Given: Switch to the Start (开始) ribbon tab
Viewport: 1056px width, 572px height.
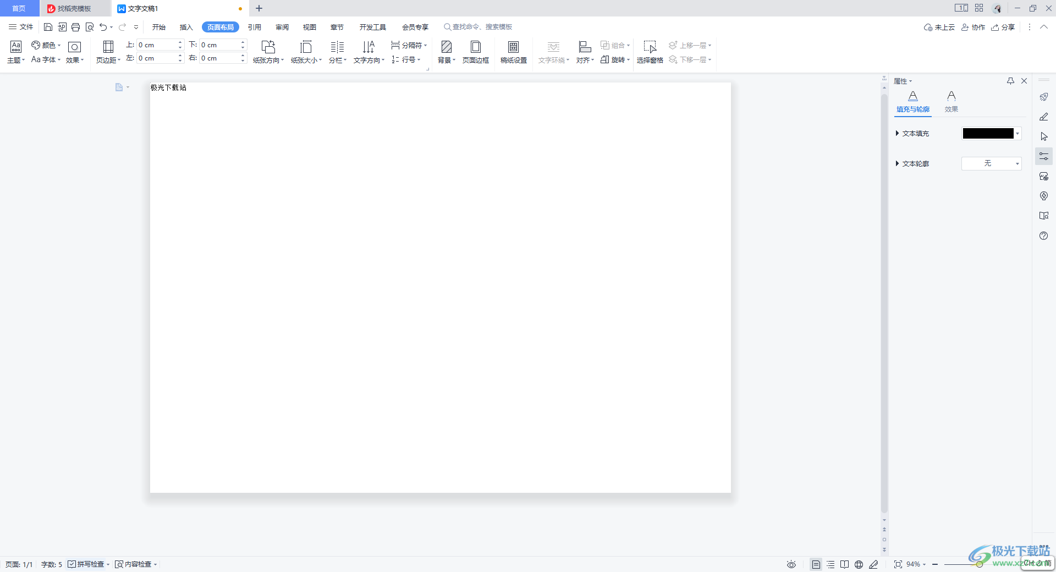Looking at the screenshot, I should [159, 27].
